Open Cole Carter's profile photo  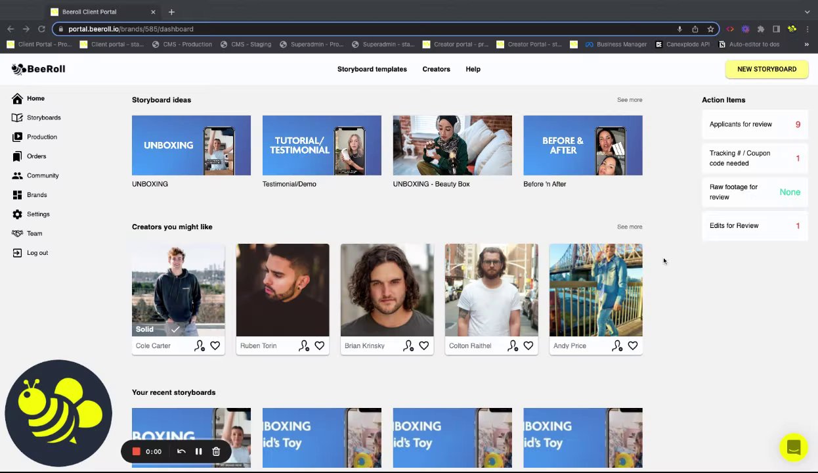click(x=179, y=290)
